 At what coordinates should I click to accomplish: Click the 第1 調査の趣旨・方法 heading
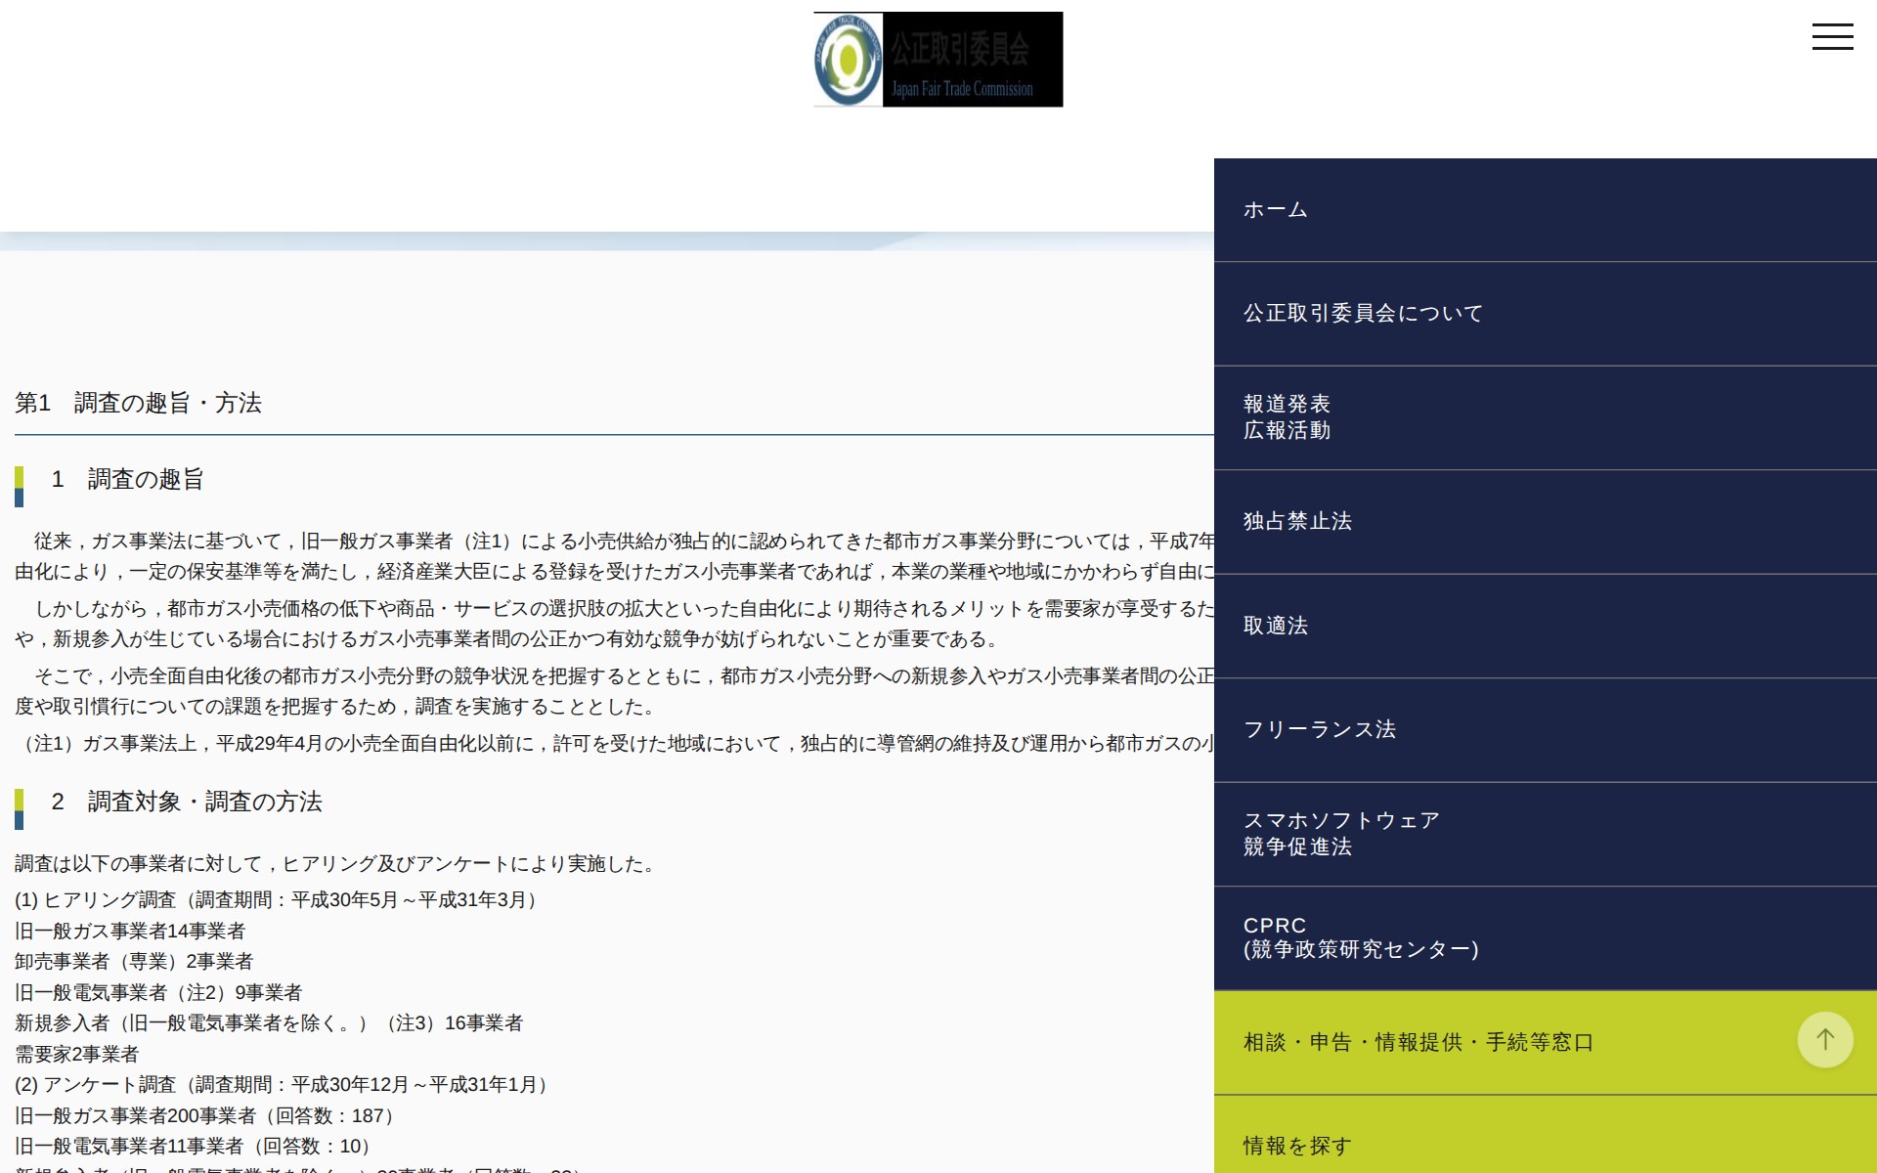coord(140,402)
